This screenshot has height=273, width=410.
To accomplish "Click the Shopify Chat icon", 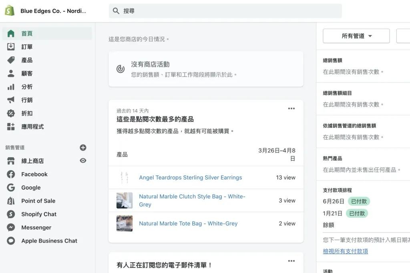I will tap(11, 214).
